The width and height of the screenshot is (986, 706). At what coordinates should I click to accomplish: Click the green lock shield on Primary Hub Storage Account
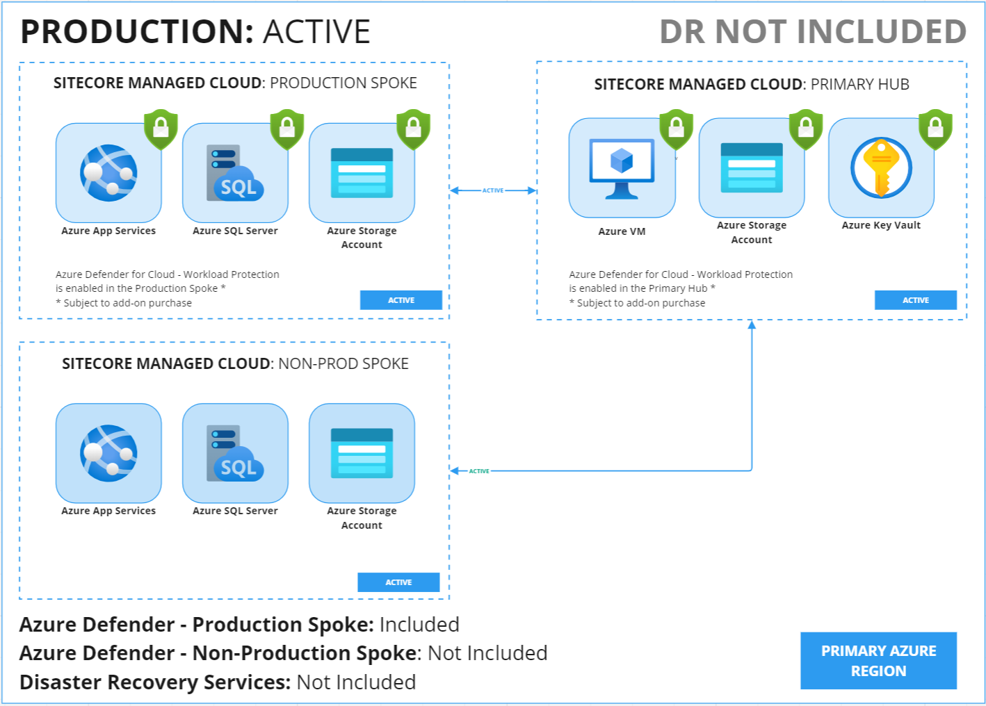coord(806,129)
